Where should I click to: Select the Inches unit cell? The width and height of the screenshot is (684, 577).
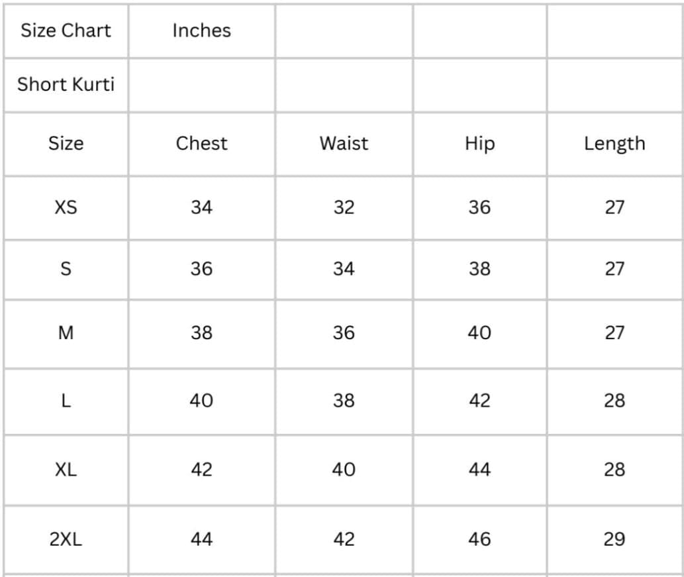(x=201, y=30)
